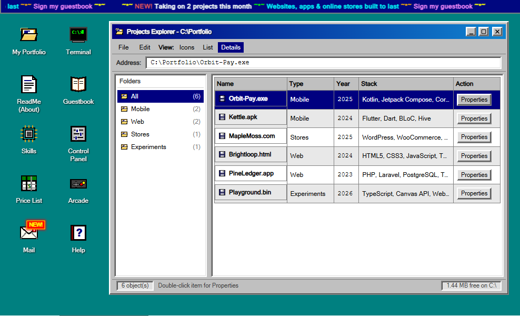The image size is (520, 316).
Task: Click the floppy icon beside Playground.bin
Action: (222, 192)
